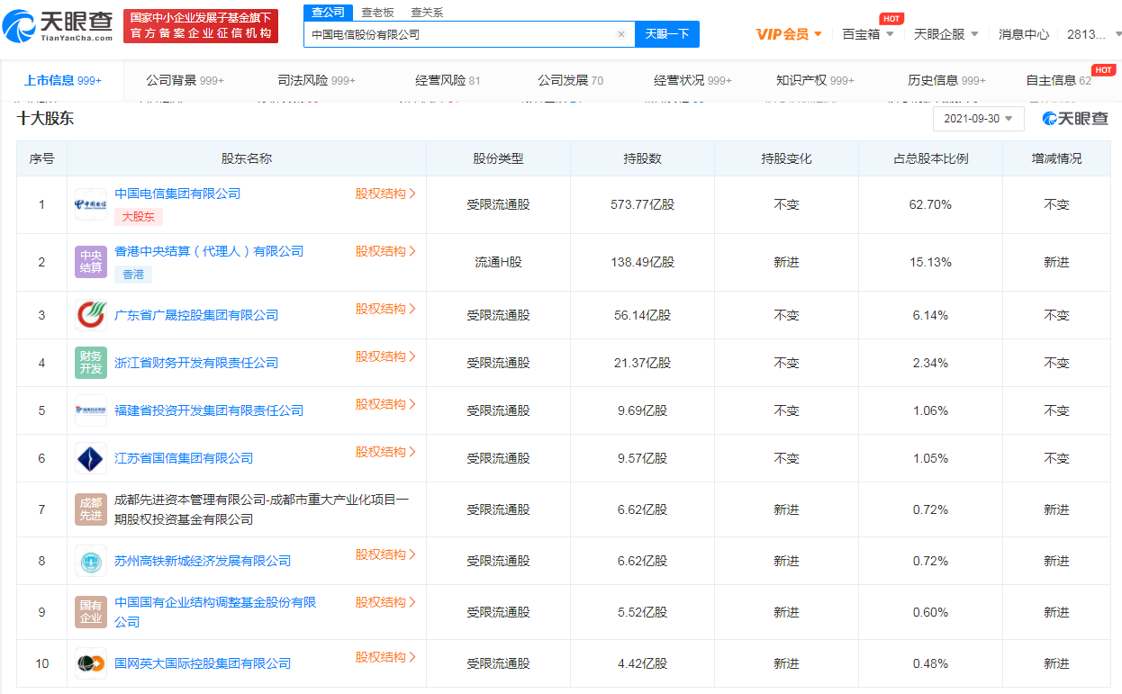Image resolution: width=1122 pixels, height=694 pixels.
Task: Open the date dropdown 2021-09-30
Action: (x=979, y=119)
